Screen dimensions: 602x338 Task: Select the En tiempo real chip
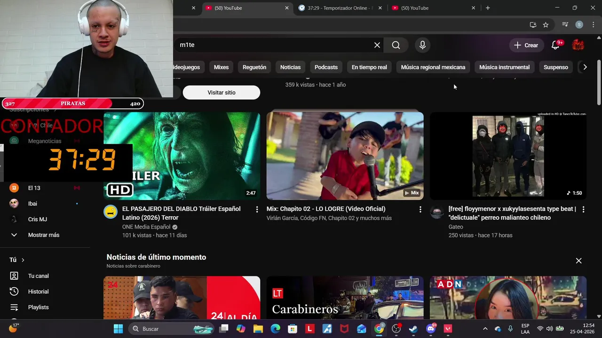369,67
